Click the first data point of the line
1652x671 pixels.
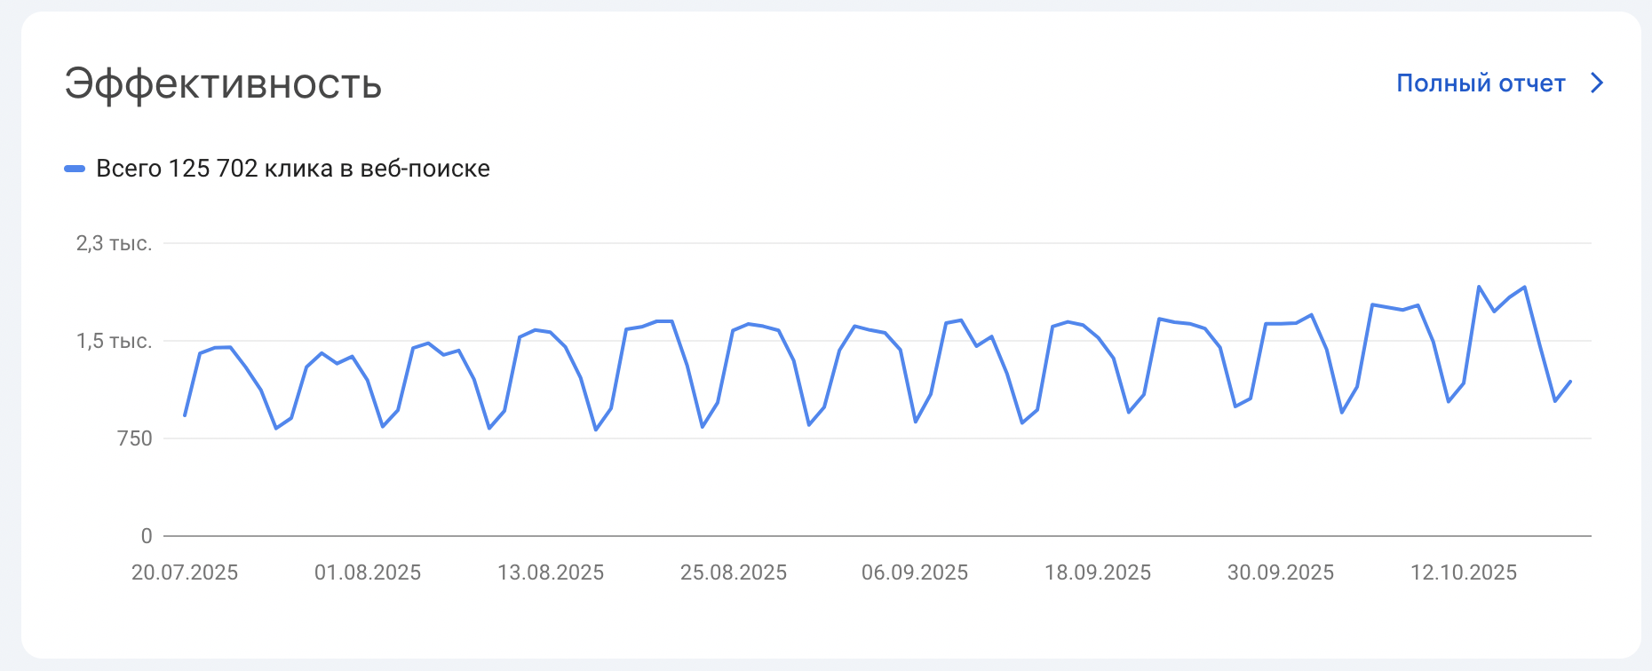pos(185,415)
